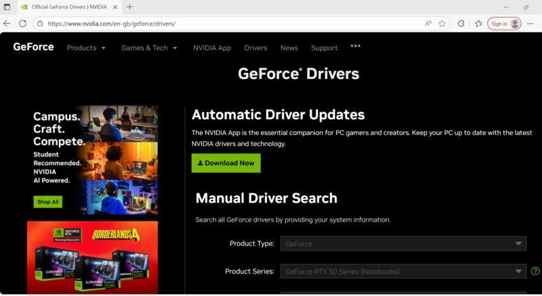Open the browser Settings and more menu

530,24
